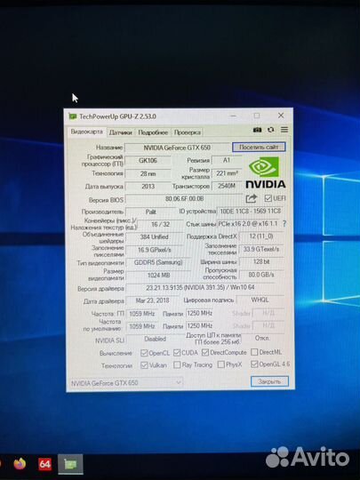Click the bandwidth value 80.0 GB/s

coord(261,275)
